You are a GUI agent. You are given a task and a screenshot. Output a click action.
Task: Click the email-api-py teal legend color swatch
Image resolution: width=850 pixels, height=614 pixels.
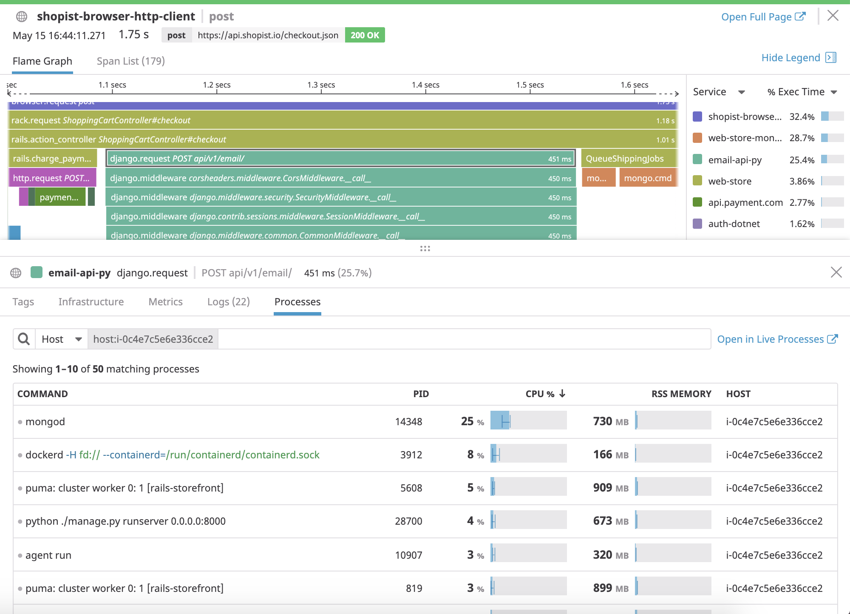[x=697, y=159]
